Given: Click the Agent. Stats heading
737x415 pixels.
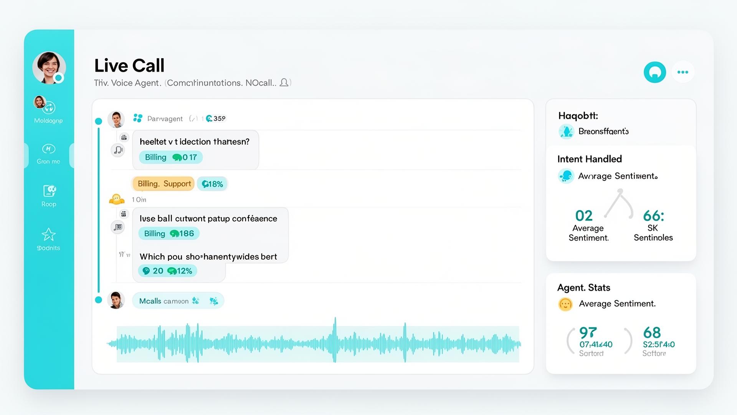Looking at the screenshot, I should [583, 288].
